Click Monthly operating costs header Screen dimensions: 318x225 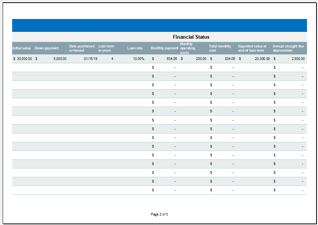click(188, 48)
